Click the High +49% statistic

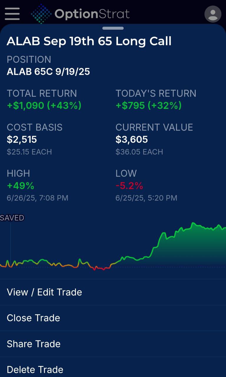coord(21,186)
